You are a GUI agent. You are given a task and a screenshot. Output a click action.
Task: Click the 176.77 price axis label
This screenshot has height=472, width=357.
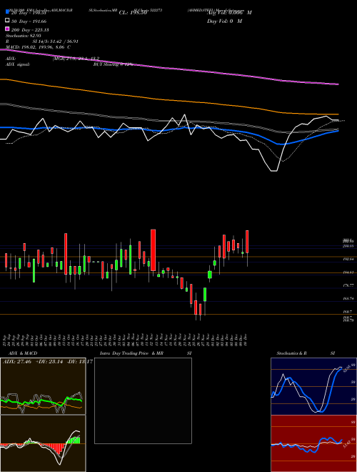(x=348, y=285)
